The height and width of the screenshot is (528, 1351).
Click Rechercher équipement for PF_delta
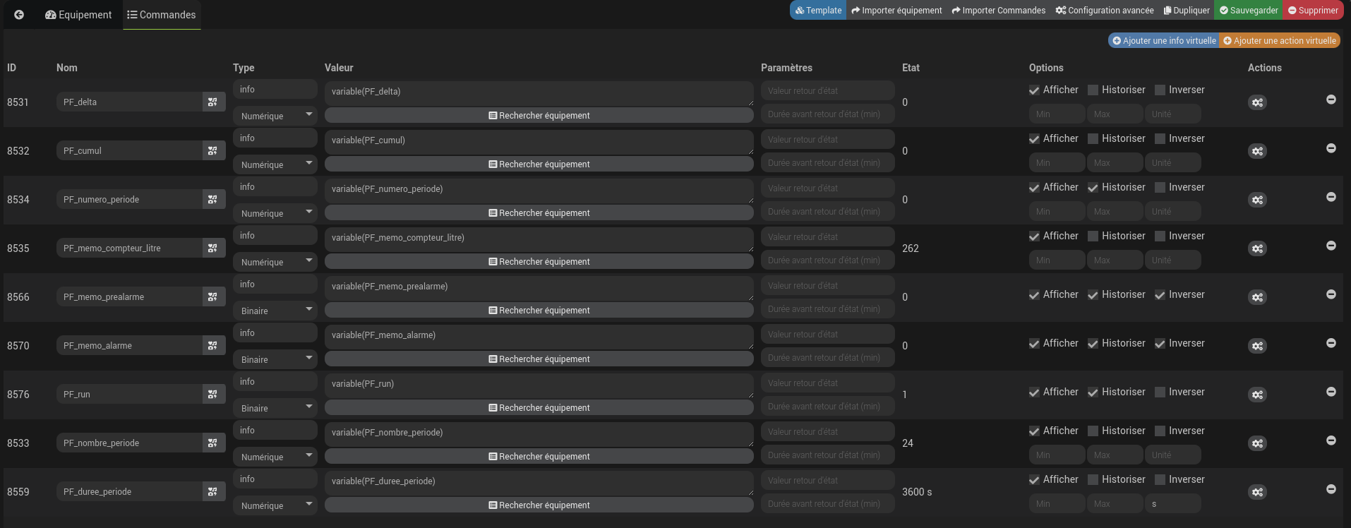click(539, 115)
